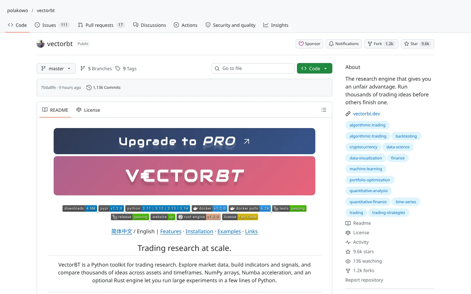The image size is (471, 294).
Task: Go to the Actions tab
Action: (x=185, y=25)
